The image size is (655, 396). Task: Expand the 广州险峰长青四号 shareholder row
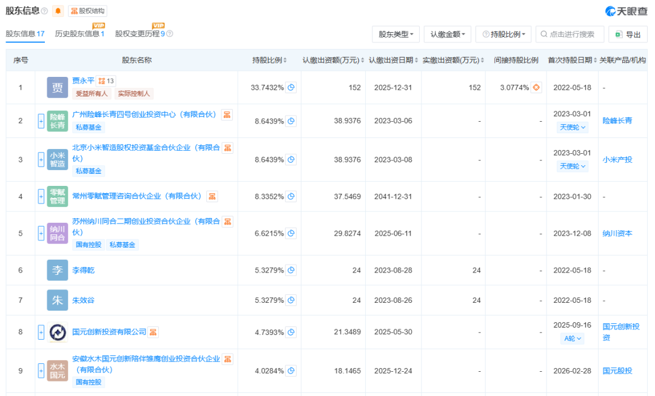point(41,121)
